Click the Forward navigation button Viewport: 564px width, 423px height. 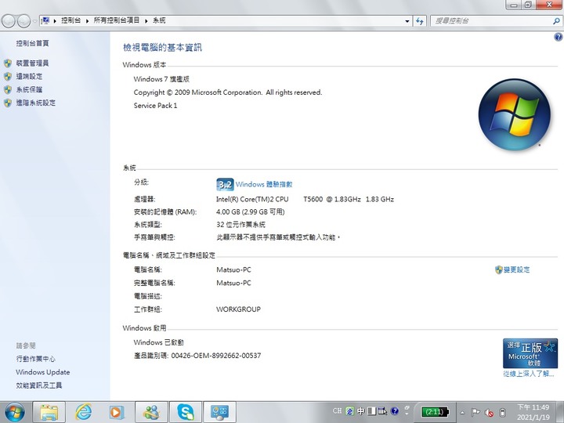pos(23,21)
